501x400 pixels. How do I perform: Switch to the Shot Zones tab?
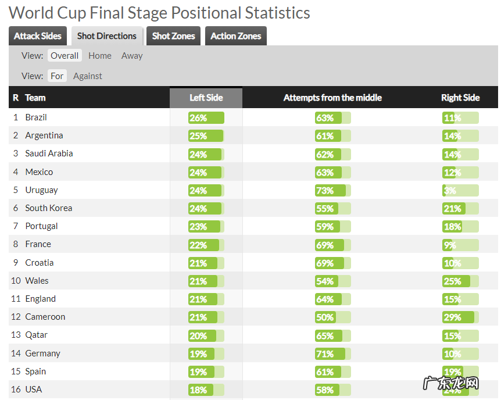pyautogui.click(x=173, y=36)
